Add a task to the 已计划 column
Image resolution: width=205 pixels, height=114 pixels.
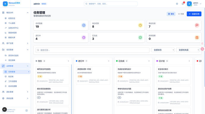(189, 61)
